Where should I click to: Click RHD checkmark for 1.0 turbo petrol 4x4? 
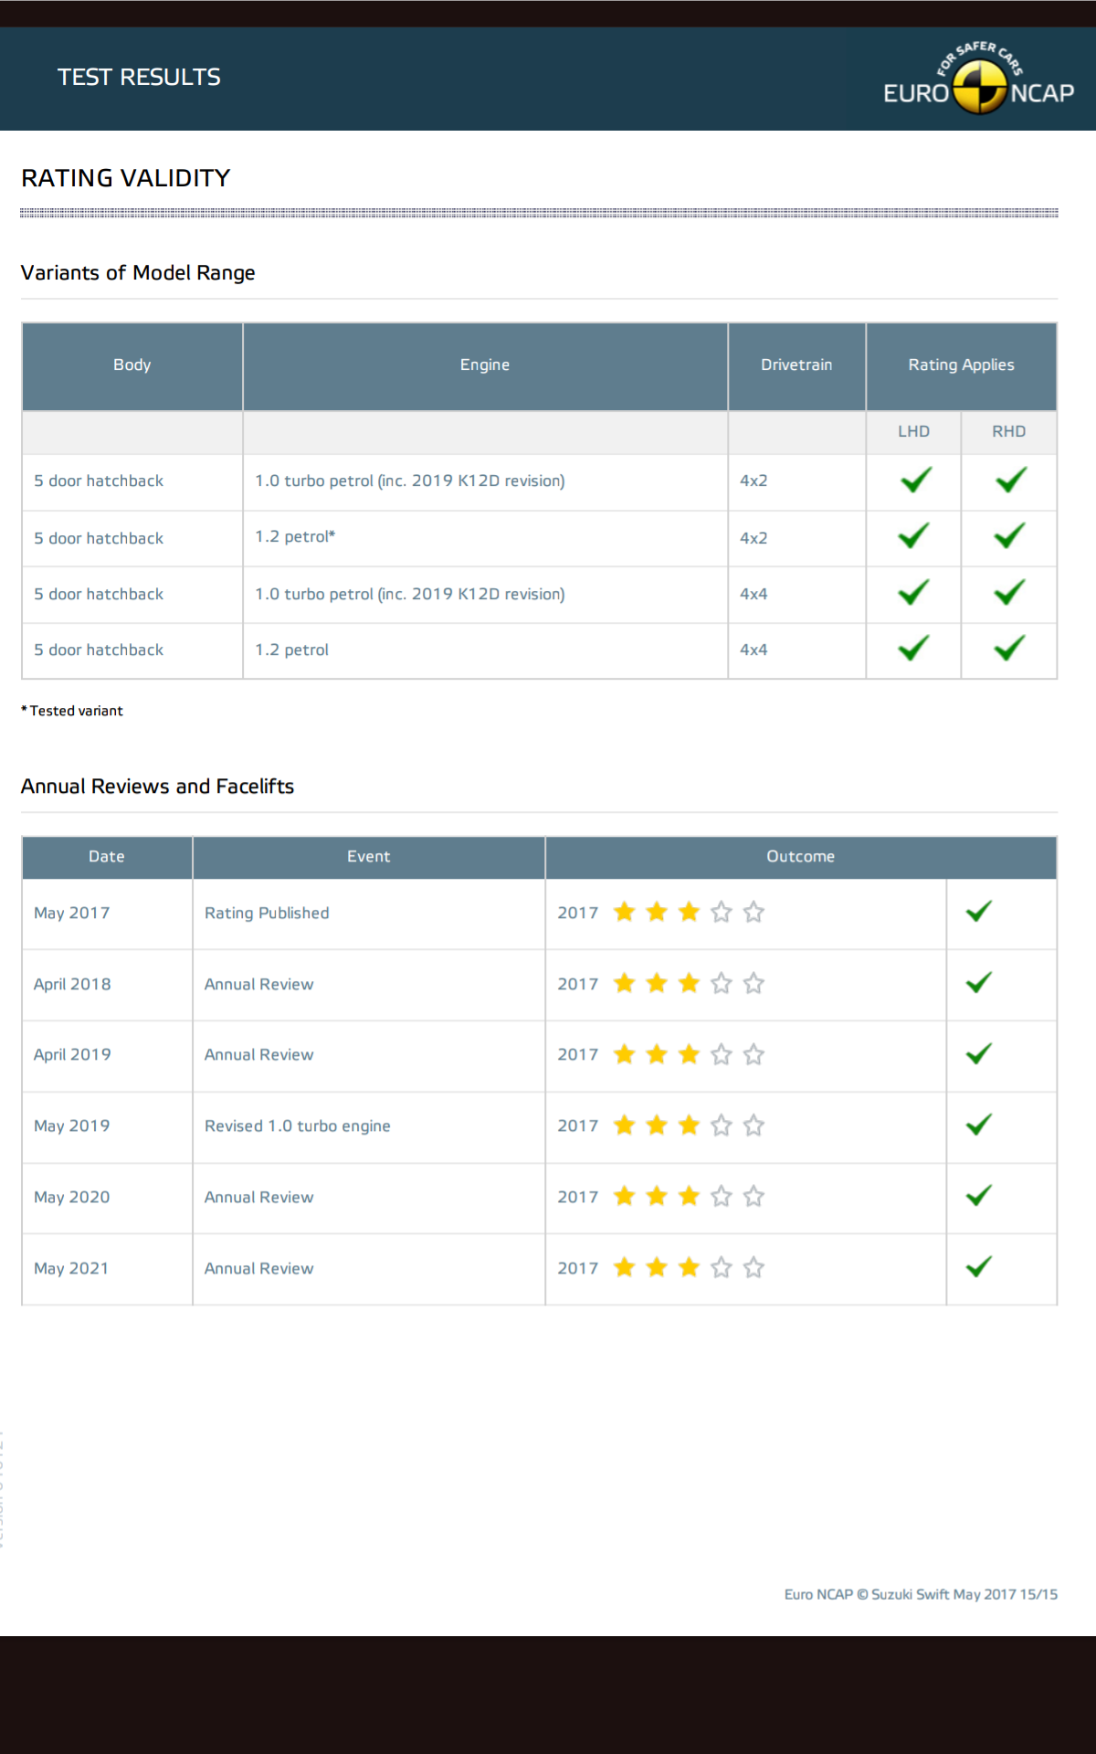(1009, 592)
